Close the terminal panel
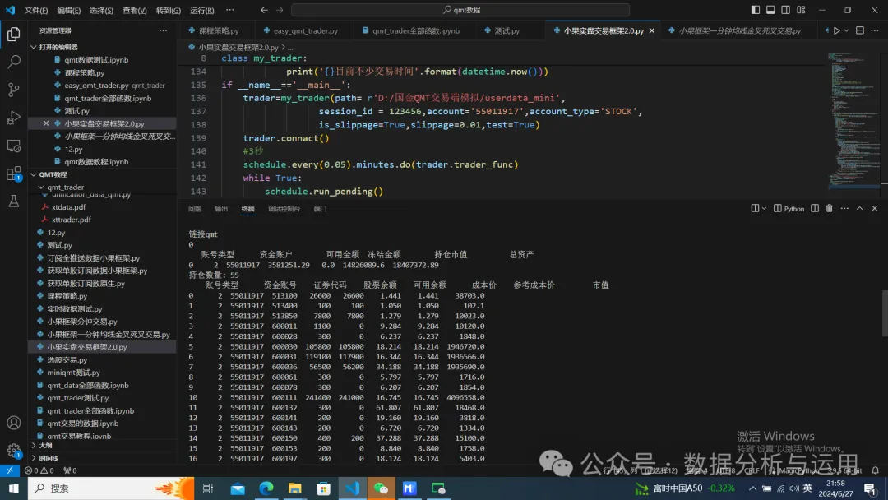888x500 pixels. click(874, 208)
